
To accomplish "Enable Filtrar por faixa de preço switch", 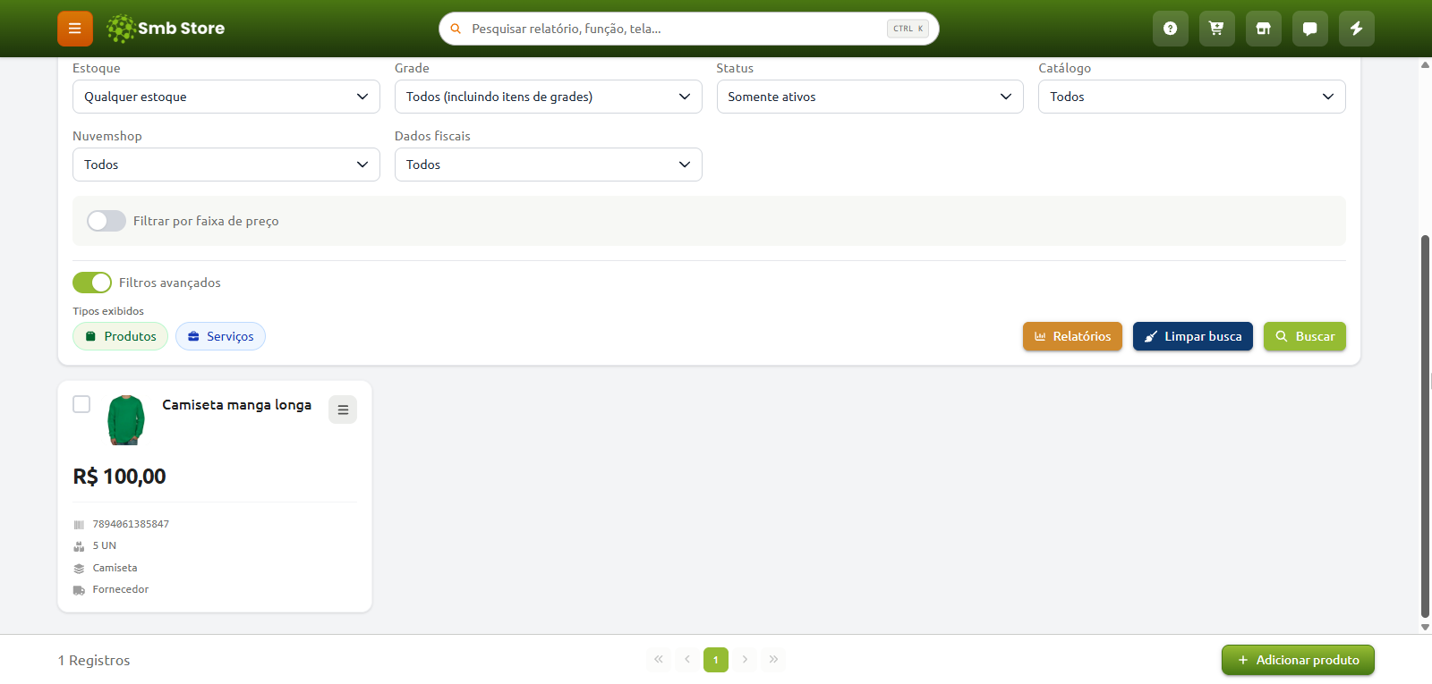I will [x=107, y=221].
